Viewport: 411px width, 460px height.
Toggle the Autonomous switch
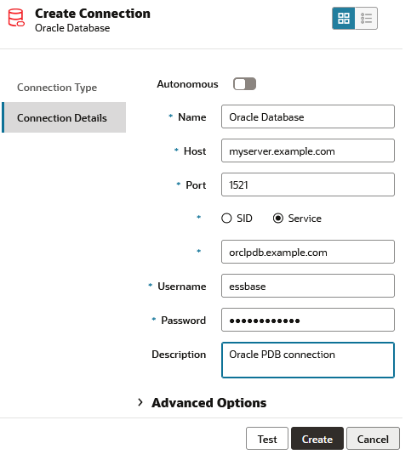point(244,84)
